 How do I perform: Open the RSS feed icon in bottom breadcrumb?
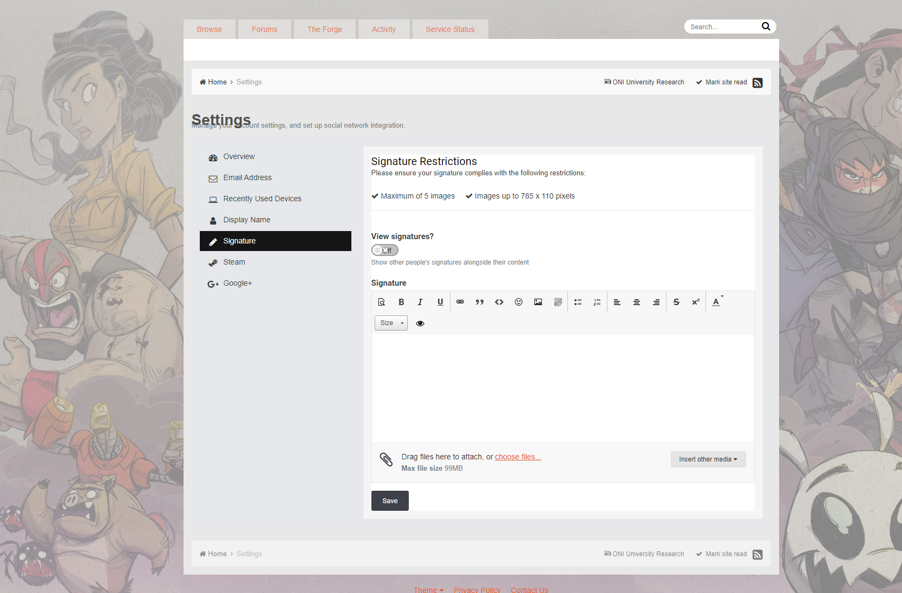[757, 555]
